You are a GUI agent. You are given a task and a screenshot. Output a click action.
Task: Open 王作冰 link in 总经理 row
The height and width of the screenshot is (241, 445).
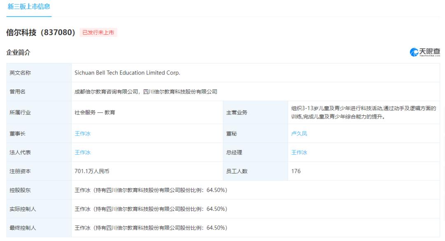[299, 152]
